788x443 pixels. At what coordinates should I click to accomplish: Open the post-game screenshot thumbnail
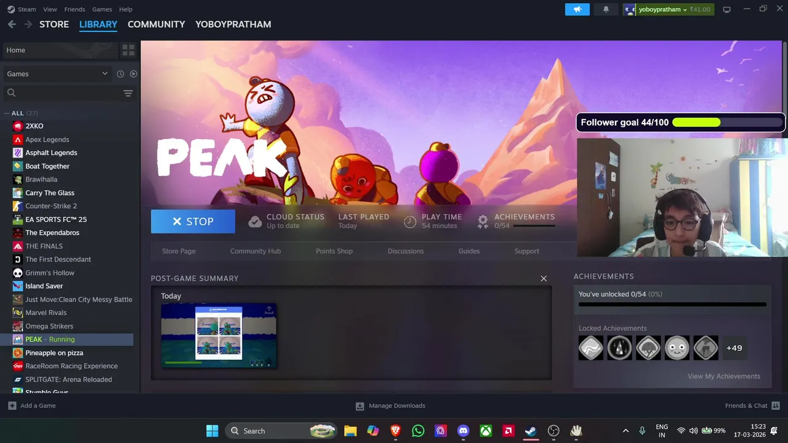click(219, 336)
